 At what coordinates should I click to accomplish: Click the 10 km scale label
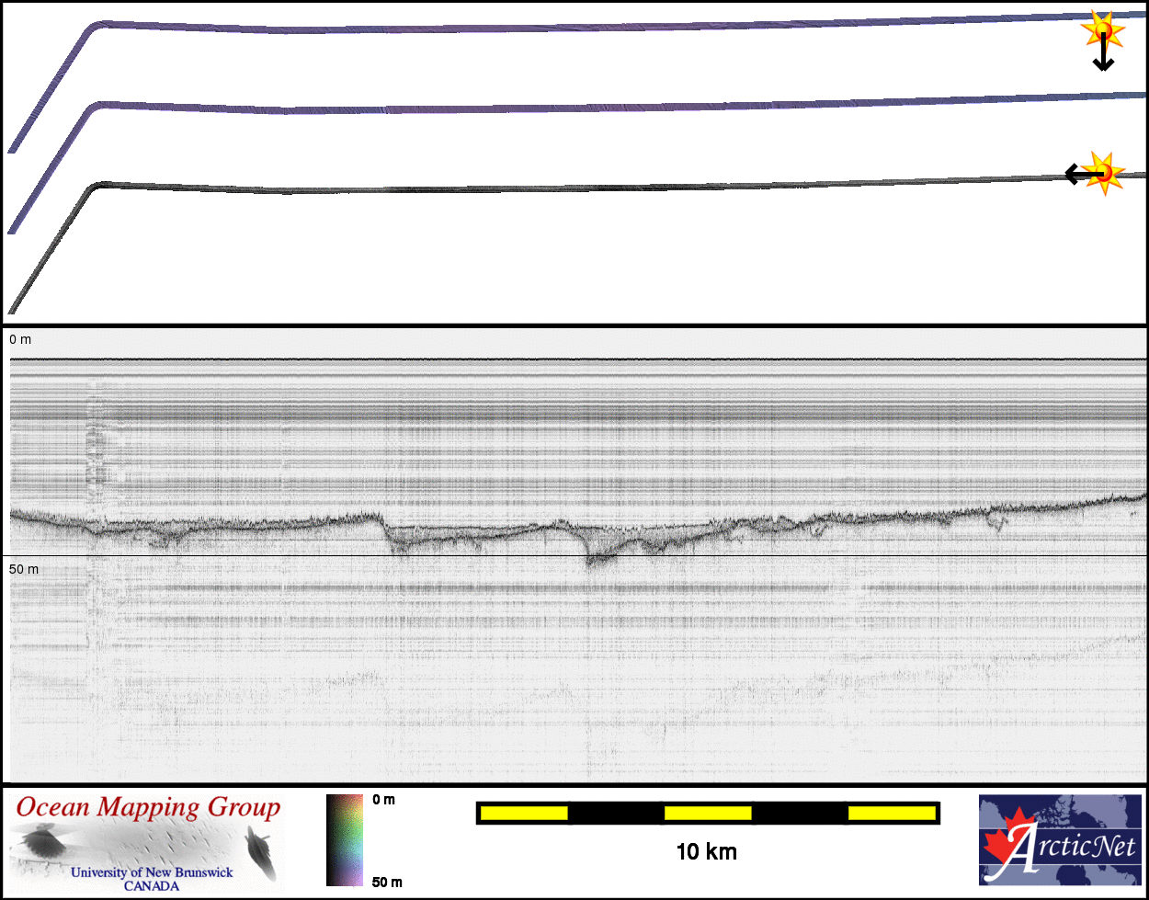706,852
